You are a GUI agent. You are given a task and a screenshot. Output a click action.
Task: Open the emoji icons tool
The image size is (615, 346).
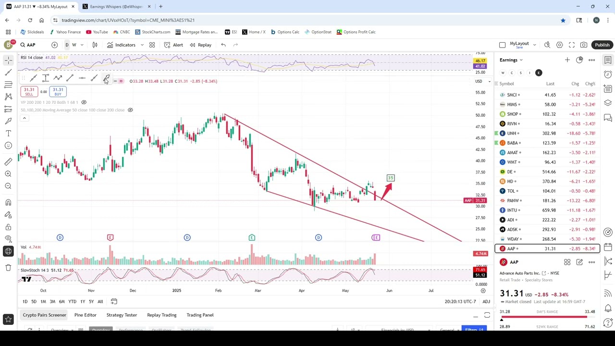(8, 146)
